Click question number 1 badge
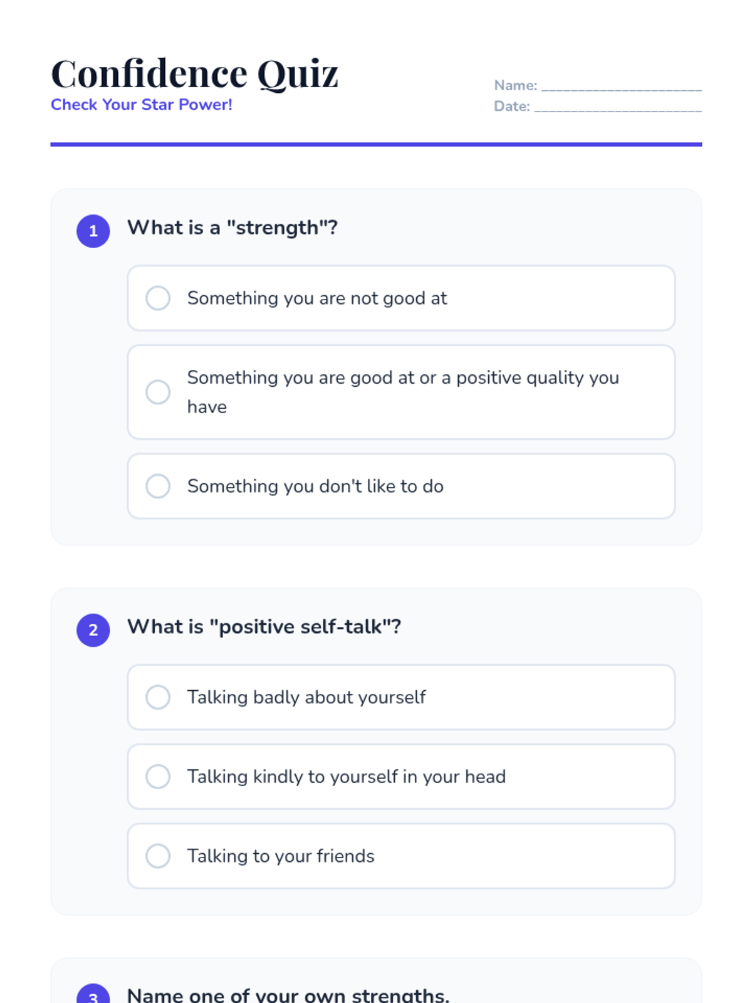The width and height of the screenshot is (752, 1003). (x=93, y=231)
